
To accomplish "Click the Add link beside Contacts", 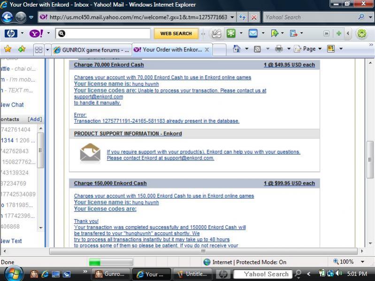I will [35, 119].
